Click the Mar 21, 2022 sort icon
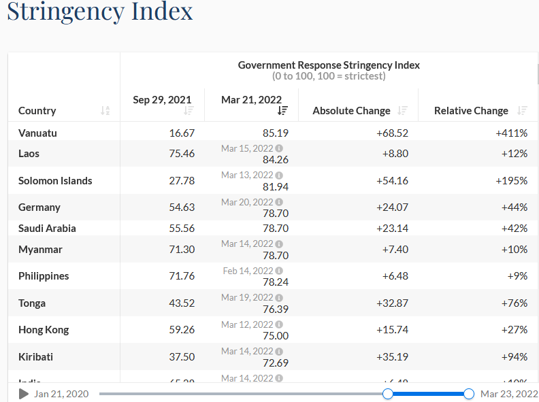This screenshot has height=402, width=539. (x=282, y=111)
